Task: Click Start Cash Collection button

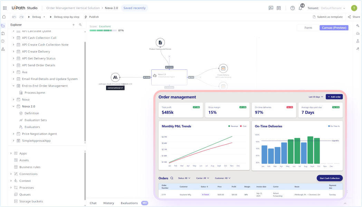Action: coord(330,178)
